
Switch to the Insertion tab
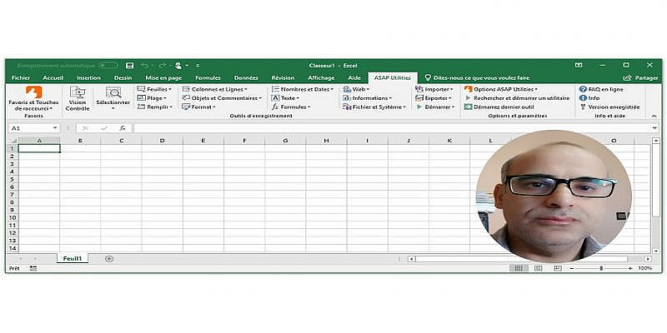(x=88, y=77)
